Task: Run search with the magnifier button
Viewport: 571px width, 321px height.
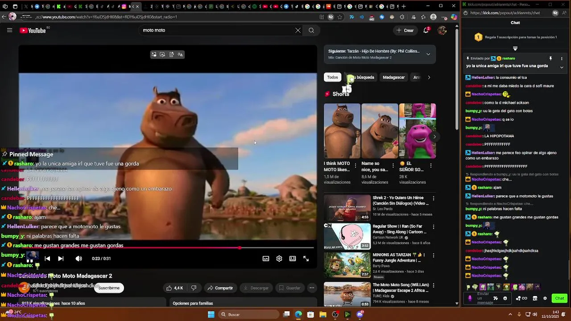Action: pyautogui.click(x=311, y=30)
